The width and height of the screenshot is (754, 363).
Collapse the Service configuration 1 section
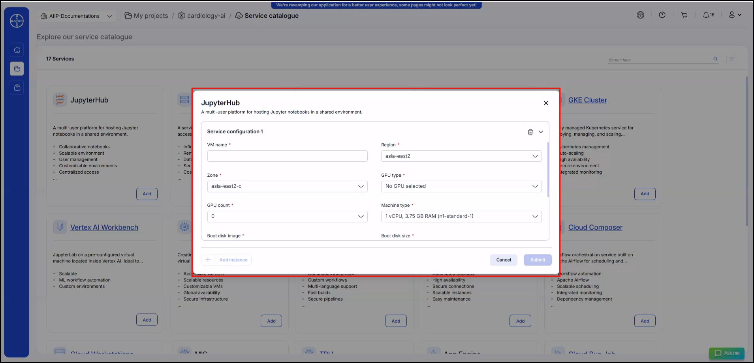tap(541, 132)
